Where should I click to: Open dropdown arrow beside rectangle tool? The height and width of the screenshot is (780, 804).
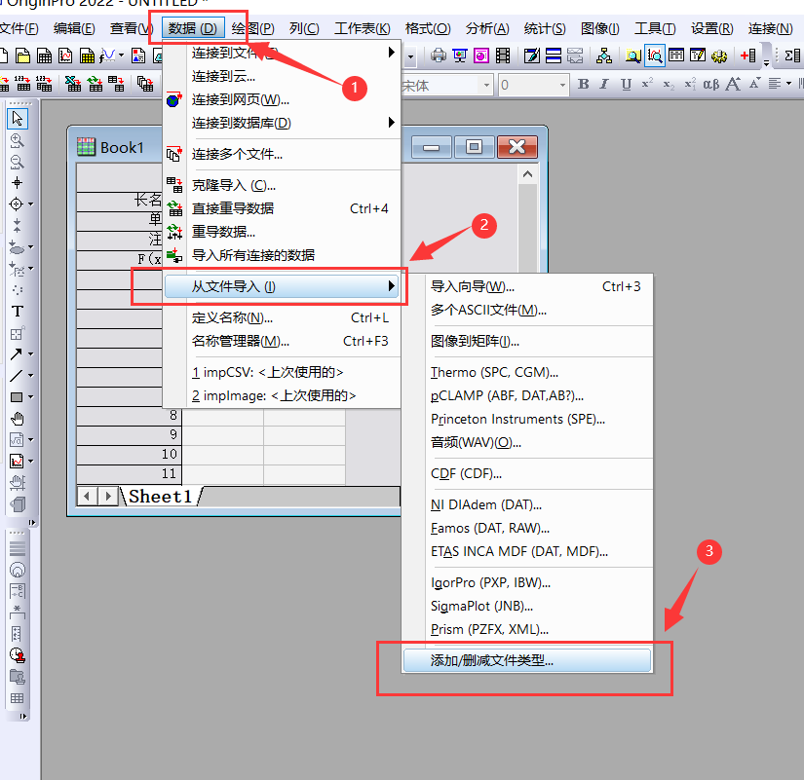pos(31,397)
